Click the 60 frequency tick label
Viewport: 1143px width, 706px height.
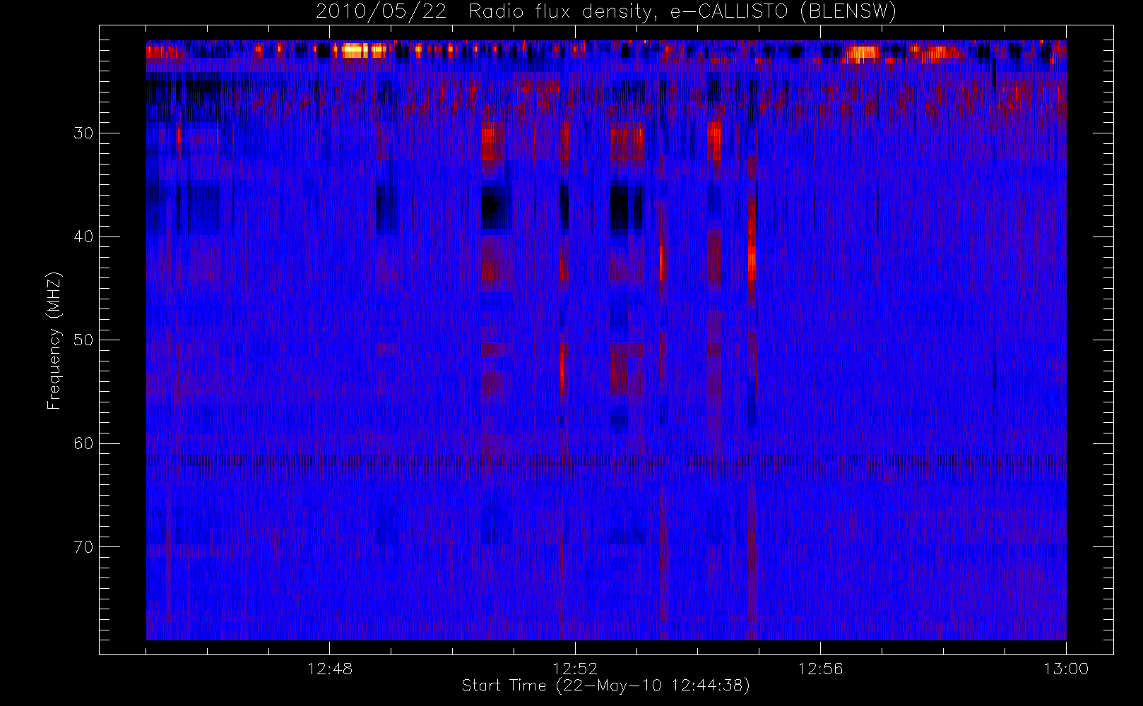[x=83, y=443]
